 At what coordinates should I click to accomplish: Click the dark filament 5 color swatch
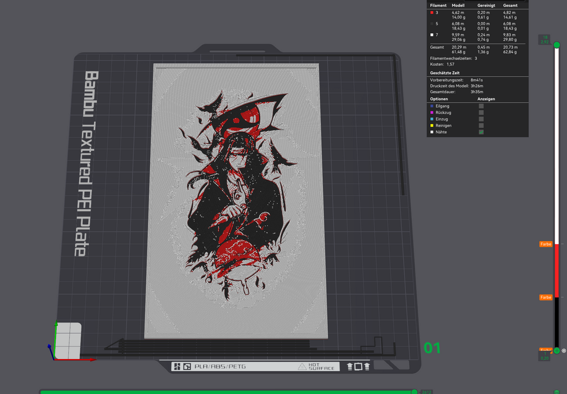tap(432, 24)
